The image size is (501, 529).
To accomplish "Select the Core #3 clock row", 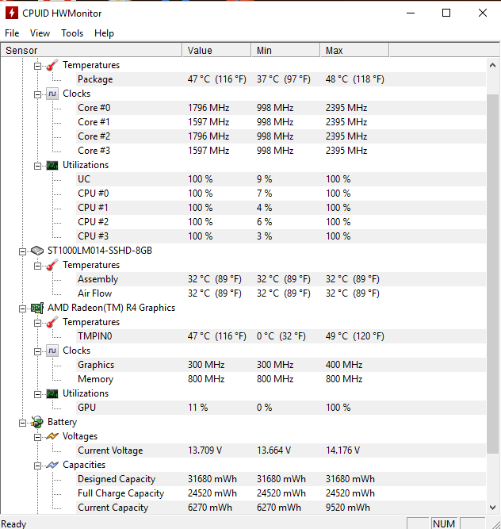I will pyautogui.click(x=281, y=151).
